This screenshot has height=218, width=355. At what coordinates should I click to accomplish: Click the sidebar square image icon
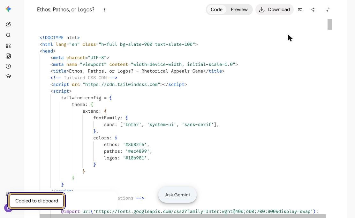8,56
